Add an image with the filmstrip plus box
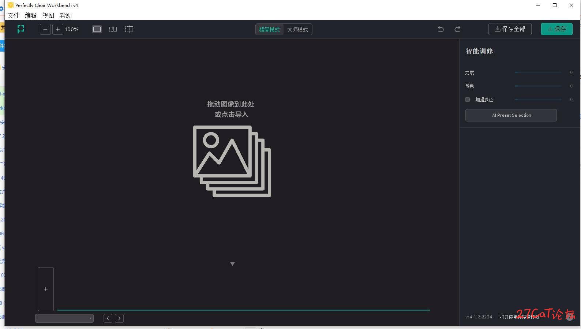This screenshot has width=581, height=329. tap(46, 289)
